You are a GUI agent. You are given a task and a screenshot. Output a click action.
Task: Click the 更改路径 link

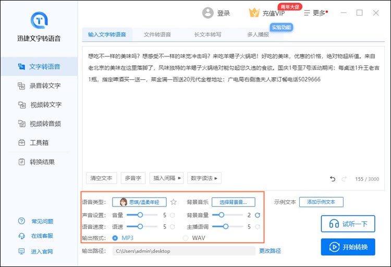(270, 251)
